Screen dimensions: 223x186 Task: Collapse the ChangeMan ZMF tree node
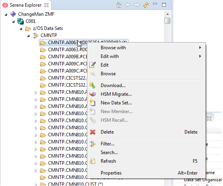(6, 15)
